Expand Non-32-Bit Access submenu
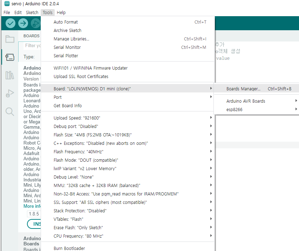Image resolution: width=299 pixels, height=251 pixels. click(x=128, y=194)
